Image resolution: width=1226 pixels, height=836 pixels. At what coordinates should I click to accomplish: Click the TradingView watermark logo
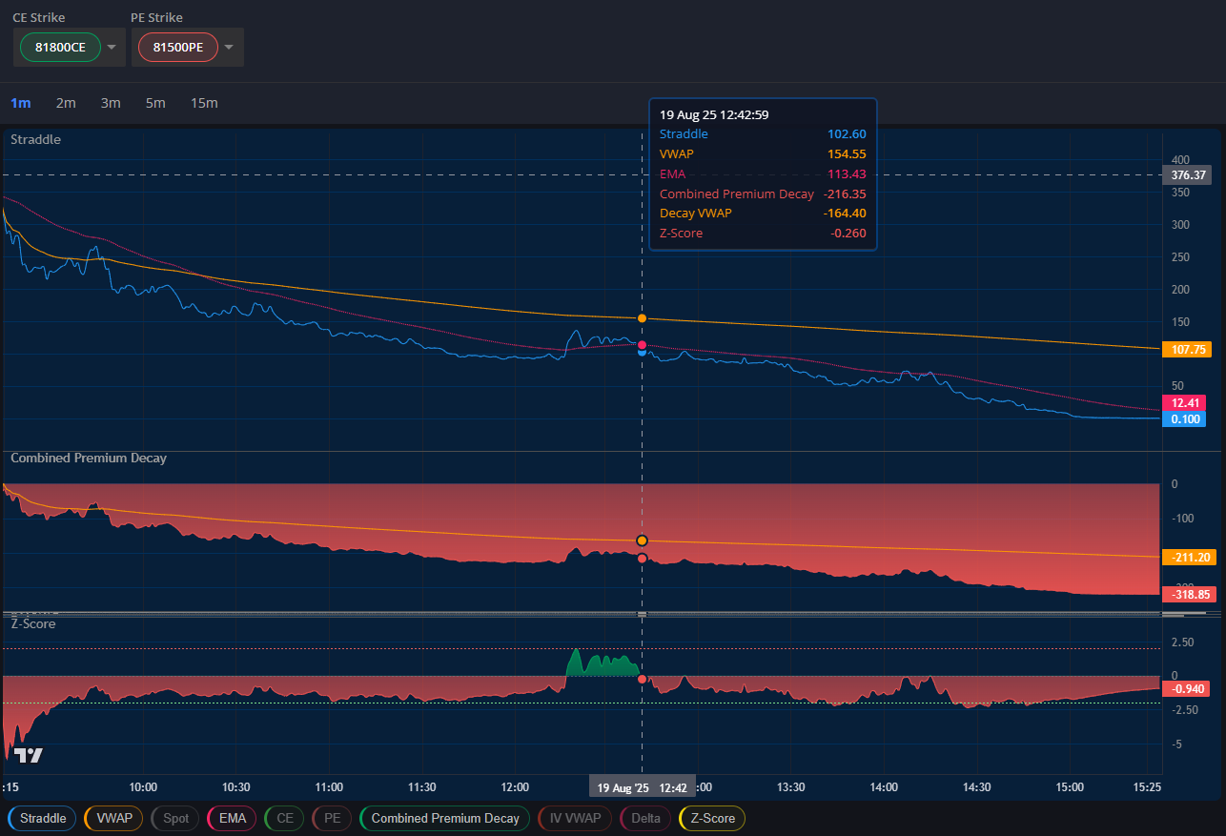click(30, 754)
